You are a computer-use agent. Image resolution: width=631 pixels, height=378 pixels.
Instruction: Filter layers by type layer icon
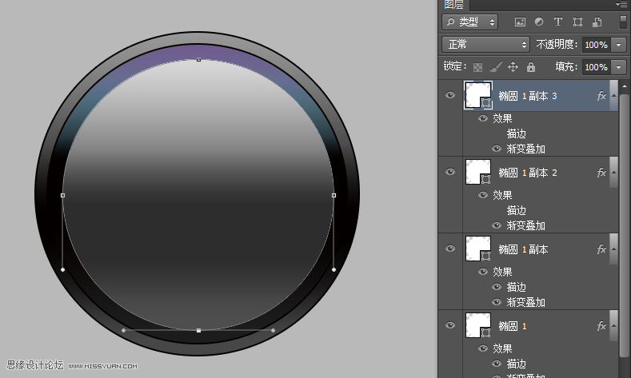[x=557, y=22]
